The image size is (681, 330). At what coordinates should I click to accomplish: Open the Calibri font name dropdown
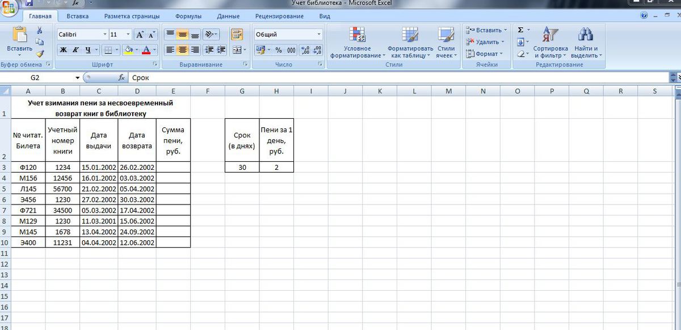(104, 35)
